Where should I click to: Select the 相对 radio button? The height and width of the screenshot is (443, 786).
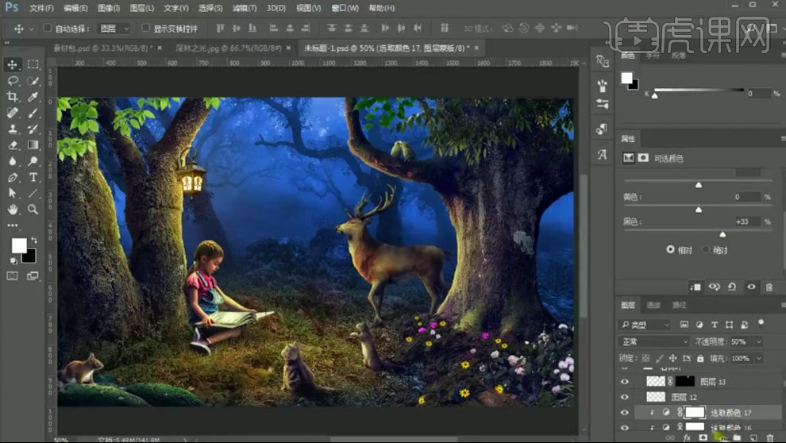[670, 249]
